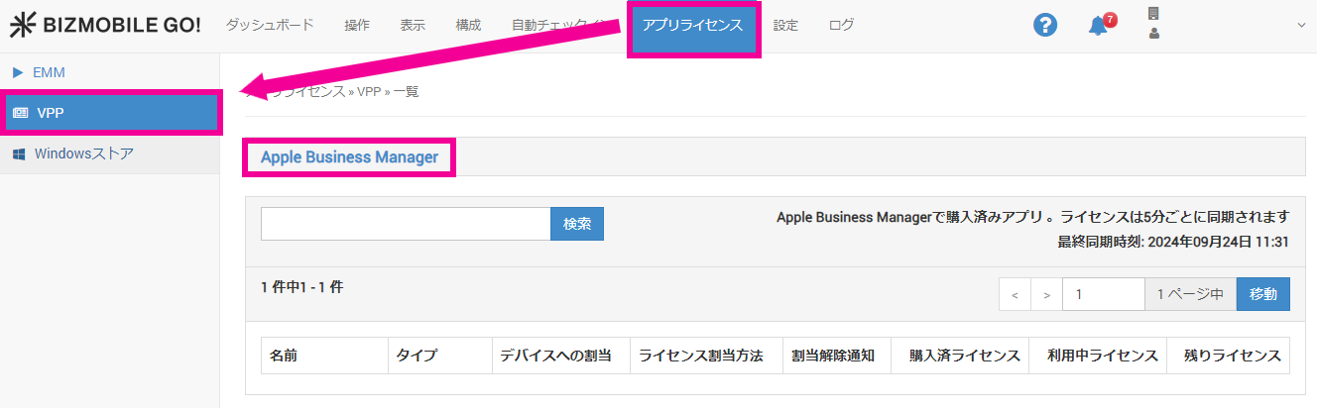Click the VPP sidebar icon
Viewport: 1317px width, 409px height.
pos(20,113)
